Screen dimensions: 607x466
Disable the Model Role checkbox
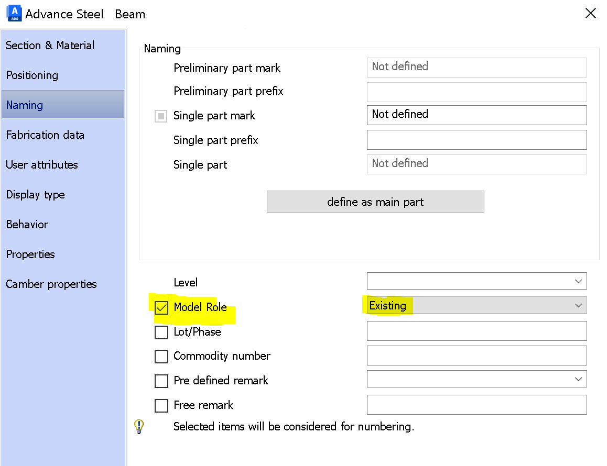point(161,307)
